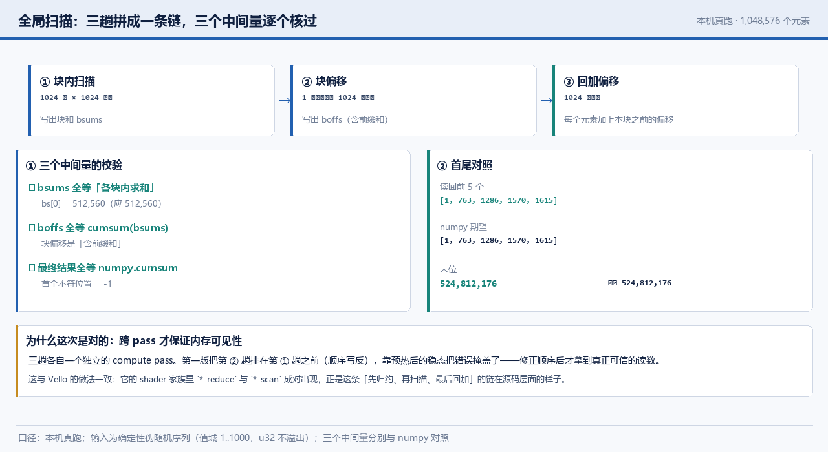
Task: Click the heading ① 三个中间量的校验
Action: point(74,165)
